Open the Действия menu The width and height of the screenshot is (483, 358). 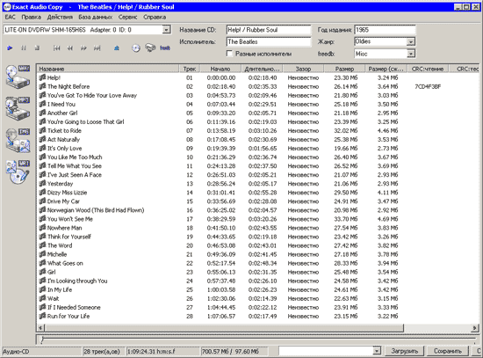coord(60,17)
